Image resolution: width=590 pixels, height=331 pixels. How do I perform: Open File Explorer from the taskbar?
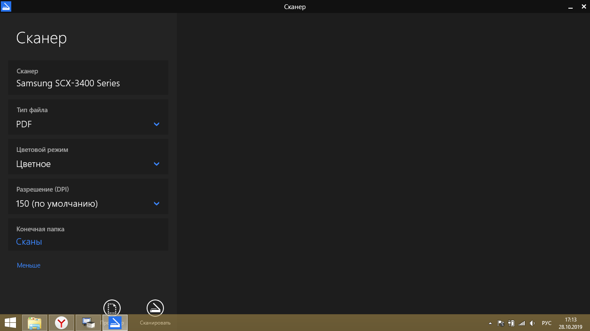click(35, 323)
